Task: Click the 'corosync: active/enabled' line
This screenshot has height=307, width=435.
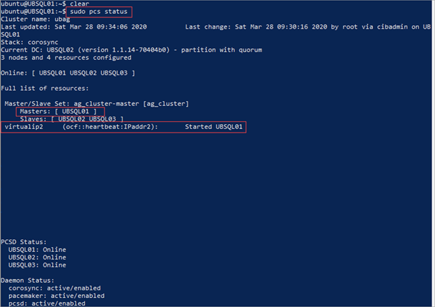Action: point(54,287)
